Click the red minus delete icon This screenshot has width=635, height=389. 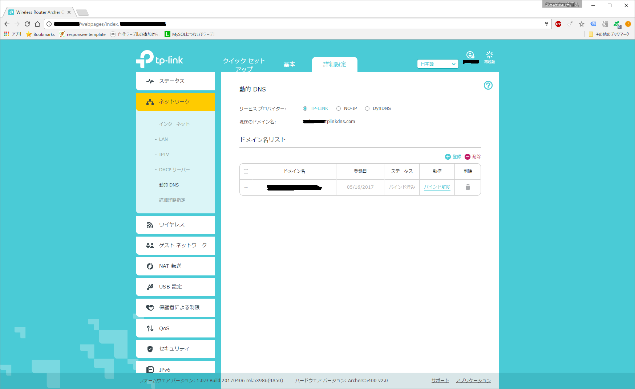(x=468, y=157)
